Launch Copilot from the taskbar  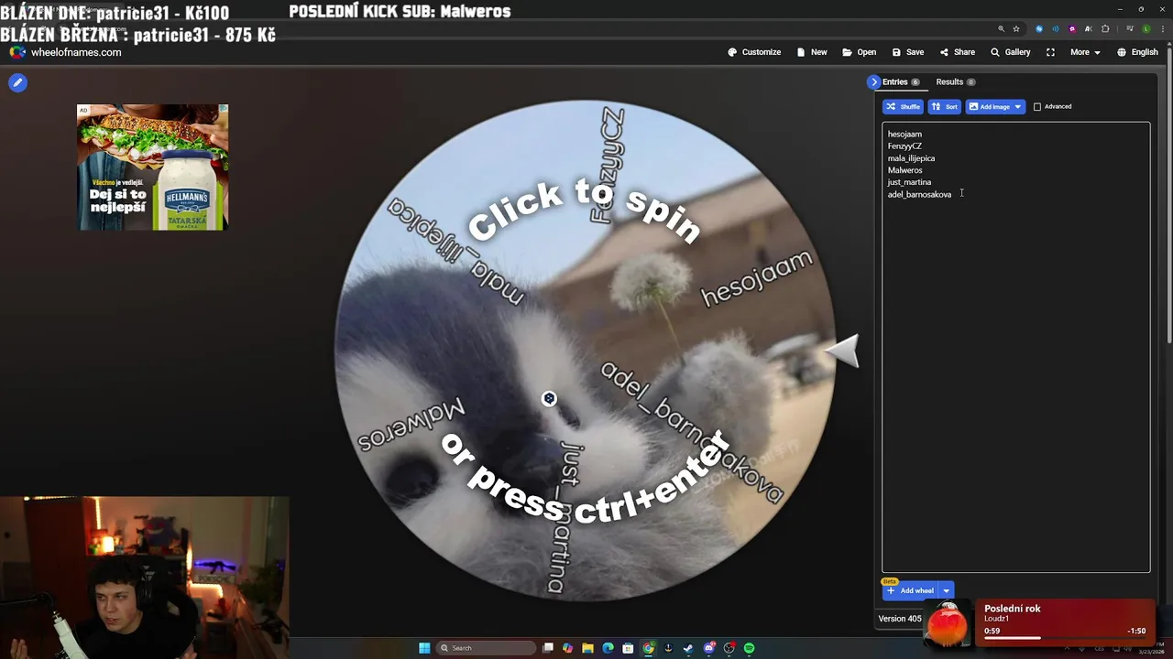(568, 648)
